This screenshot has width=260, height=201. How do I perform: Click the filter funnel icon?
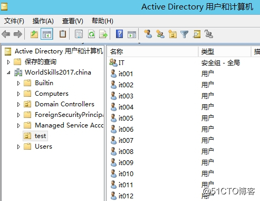pyautogui.click(x=185, y=34)
